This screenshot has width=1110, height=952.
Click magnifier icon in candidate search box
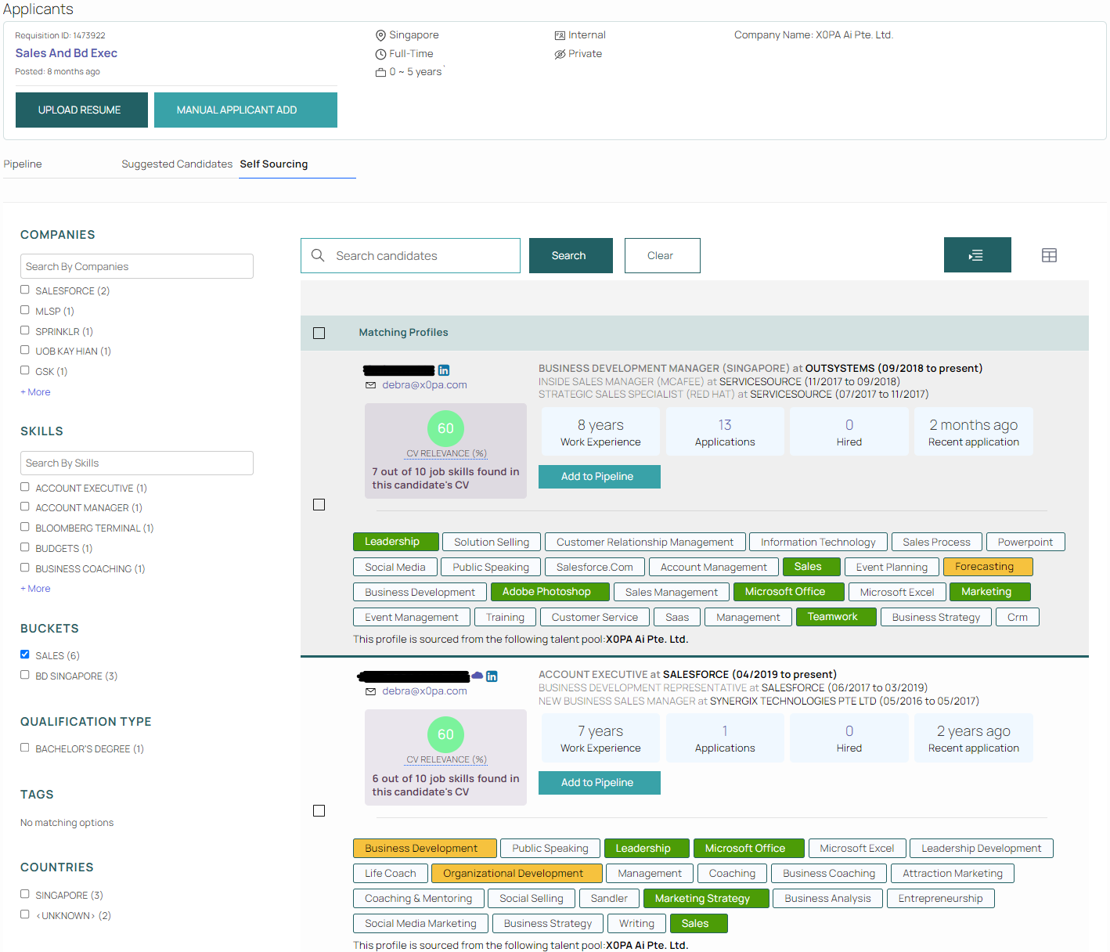318,255
